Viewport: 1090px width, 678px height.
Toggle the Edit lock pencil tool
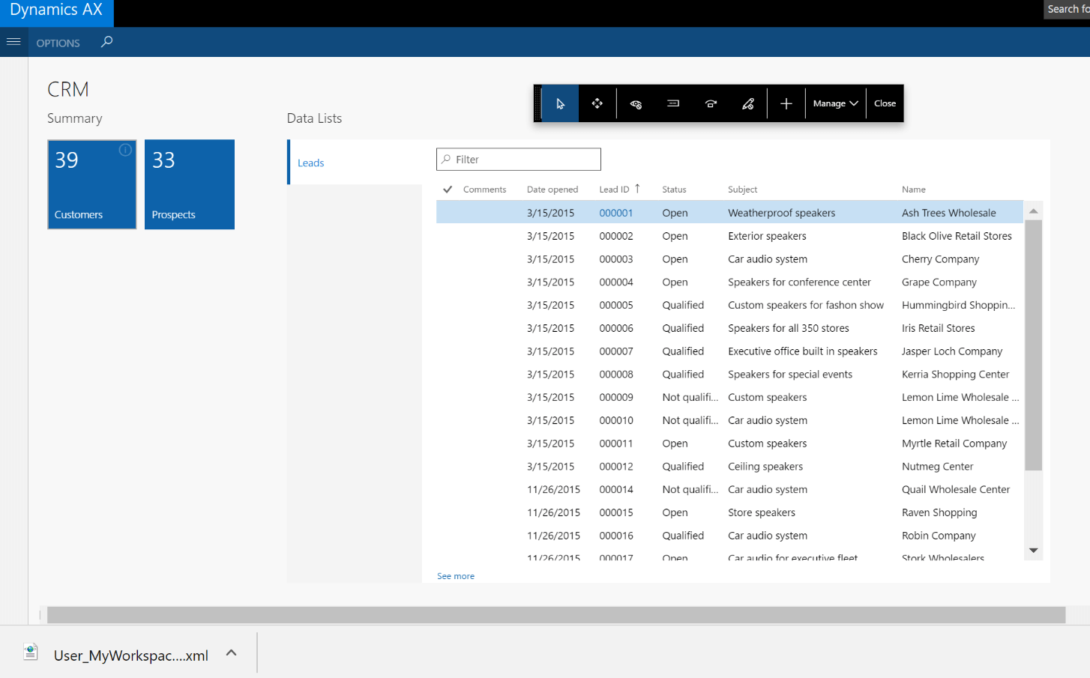pyautogui.click(x=748, y=103)
